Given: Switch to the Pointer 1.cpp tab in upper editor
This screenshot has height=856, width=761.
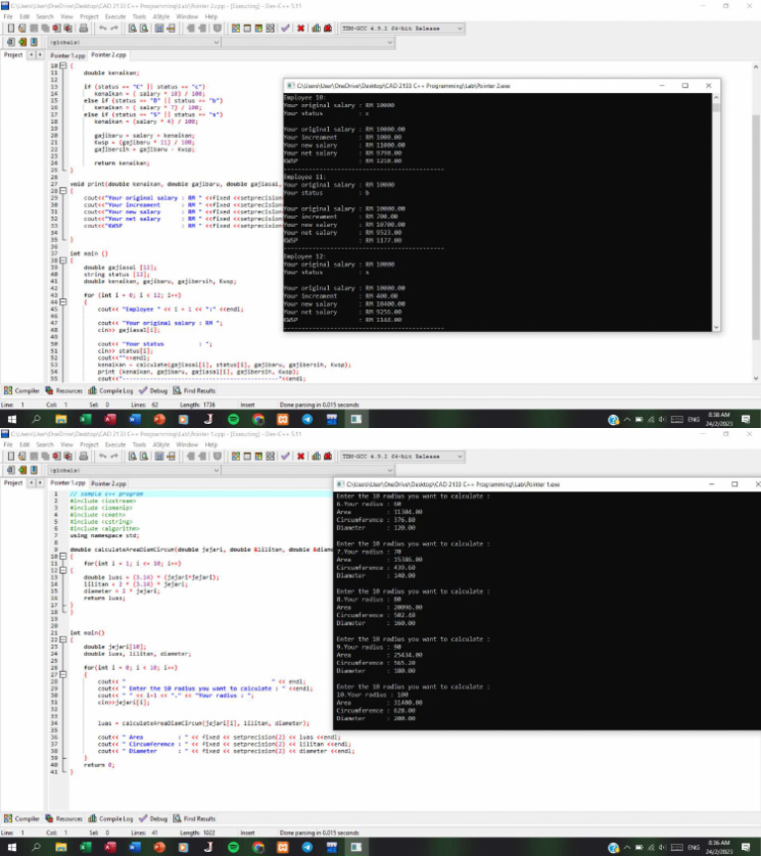Looking at the screenshot, I should pos(67,55).
